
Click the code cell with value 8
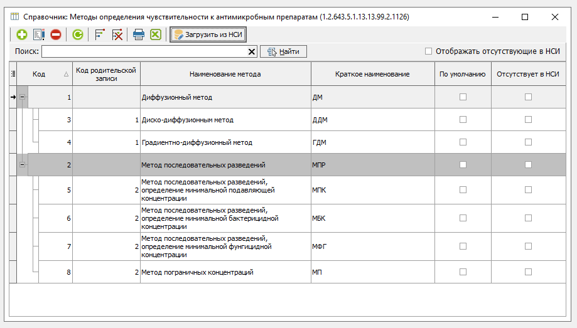(55, 272)
